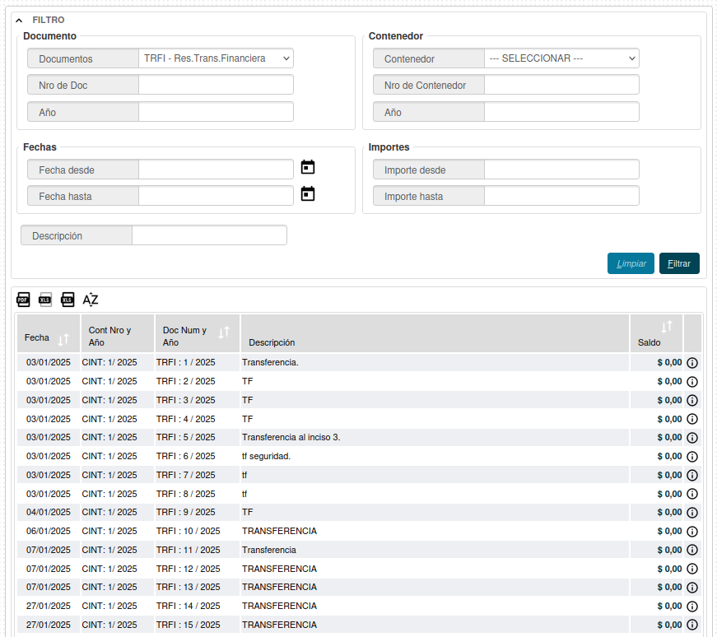Sort by Doc Num y Año column
The image size is (717, 637).
click(x=224, y=332)
